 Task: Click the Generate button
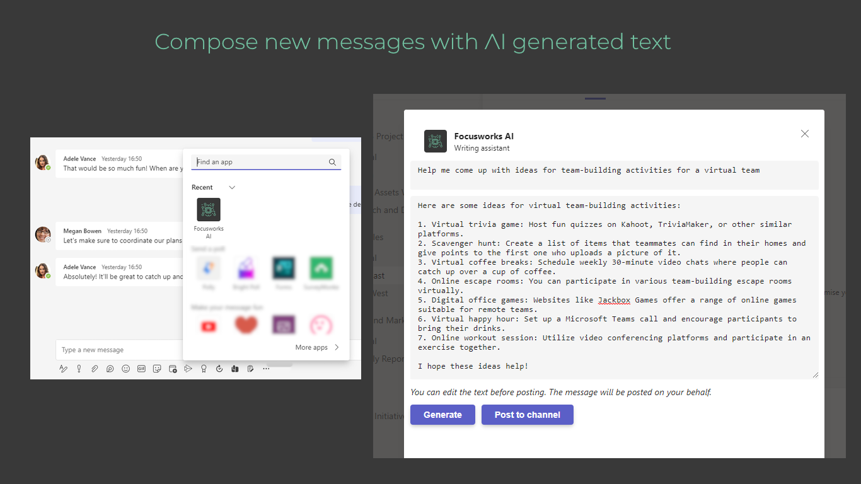pos(442,415)
